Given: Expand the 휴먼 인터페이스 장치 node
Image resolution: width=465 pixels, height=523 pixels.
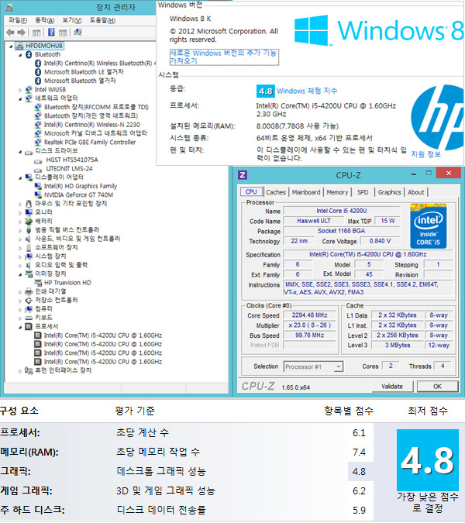Looking at the screenshot, I should point(20,370).
